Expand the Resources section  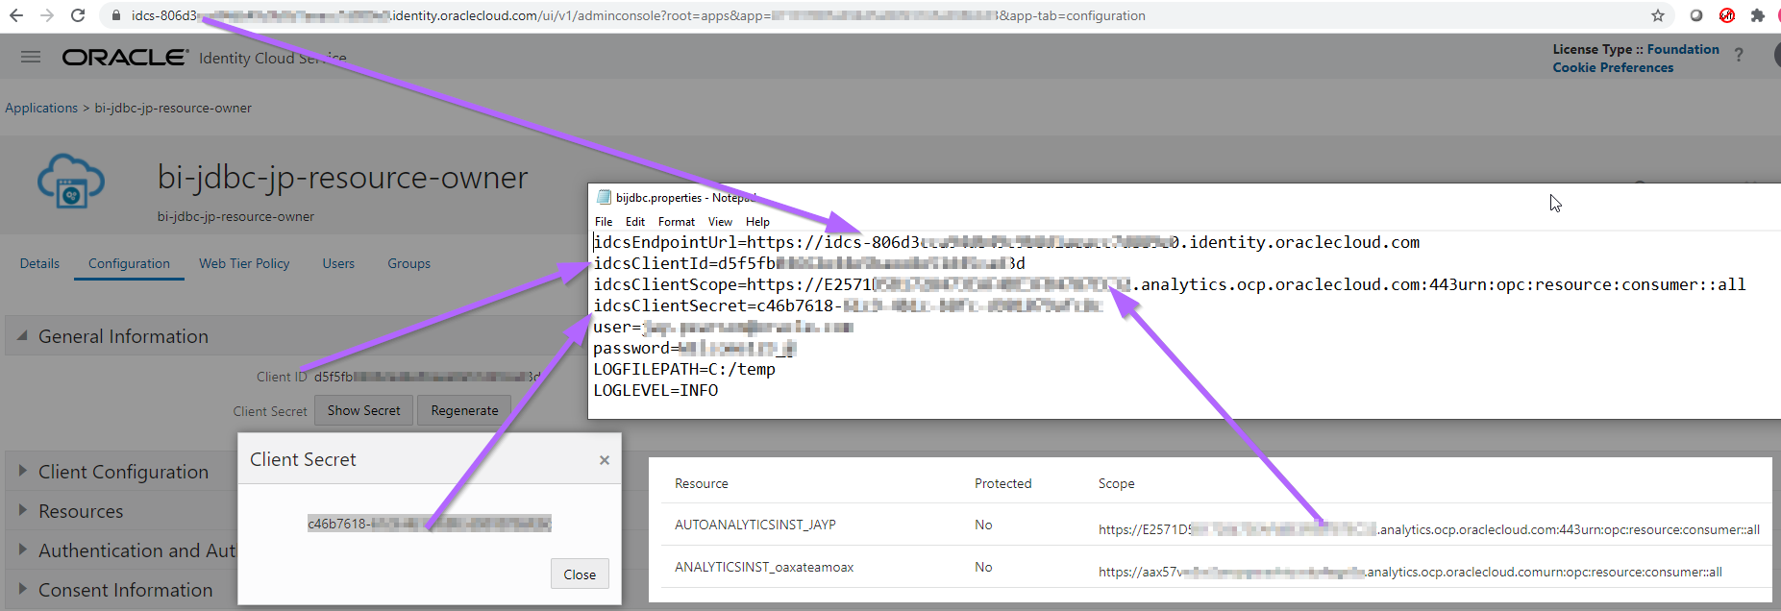click(22, 510)
